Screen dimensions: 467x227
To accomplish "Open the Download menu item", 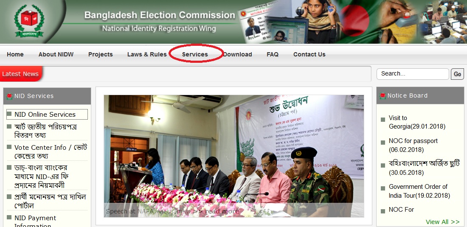I will click(x=237, y=54).
